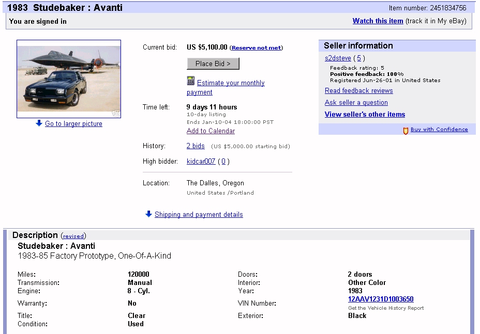The width and height of the screenshot is (480, 334).
Task: Click the blue arrow beside shipping details
Action: 148,214
